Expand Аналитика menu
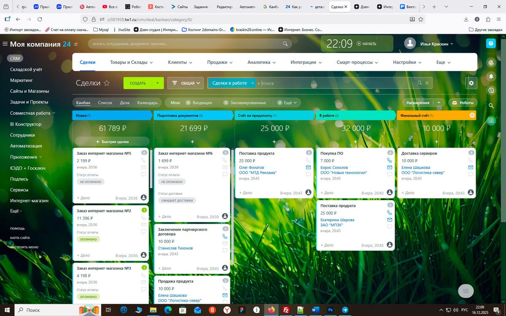The height and width of the screenshot is (316, 506). pyautogui.click(x=261, y=62)
